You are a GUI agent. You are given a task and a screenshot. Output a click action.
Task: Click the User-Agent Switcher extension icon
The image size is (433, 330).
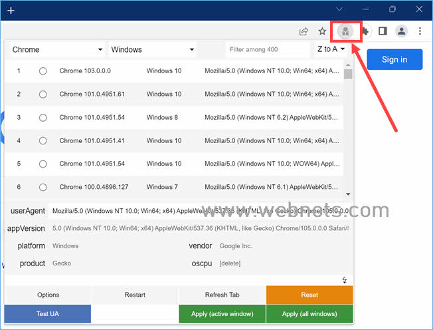(x=345, y=31)
